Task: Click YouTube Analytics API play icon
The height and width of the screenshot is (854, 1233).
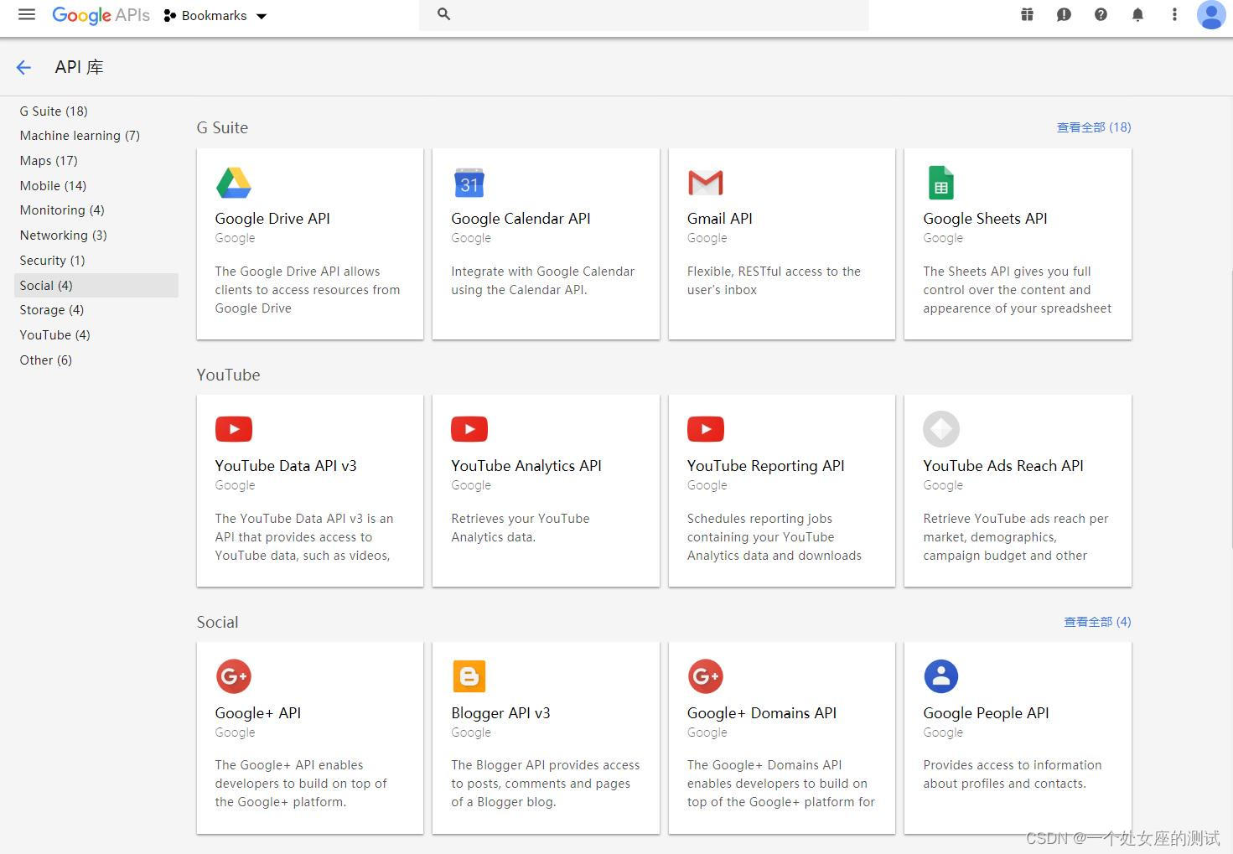Action: [469, 429]
